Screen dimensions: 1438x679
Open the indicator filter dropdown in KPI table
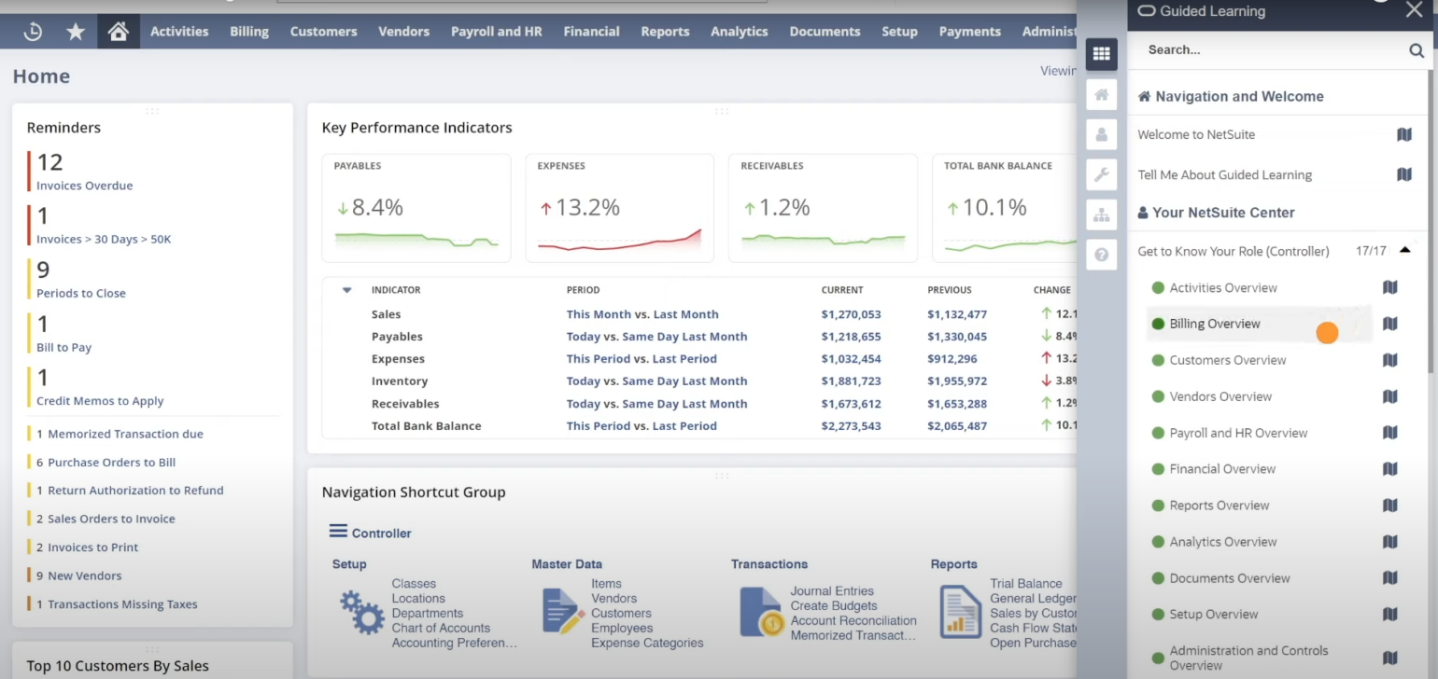click(x=348, y=290)
